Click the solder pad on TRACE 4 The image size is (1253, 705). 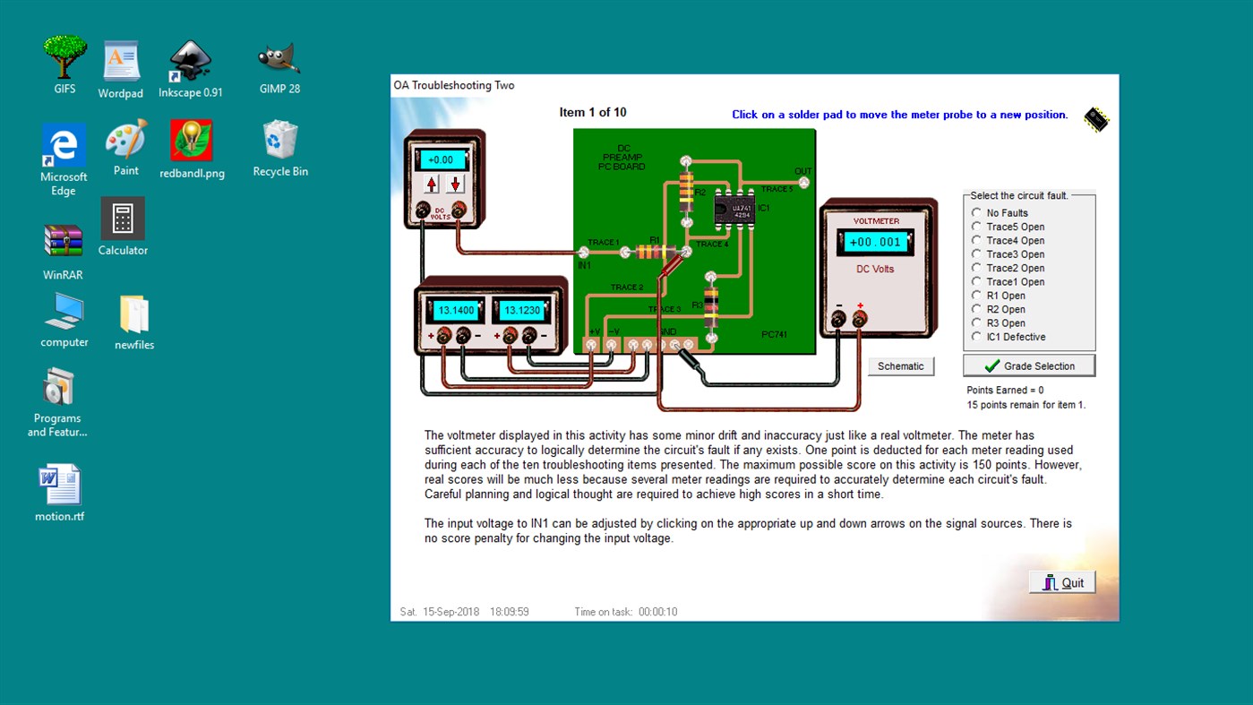[x=686, y=252]
